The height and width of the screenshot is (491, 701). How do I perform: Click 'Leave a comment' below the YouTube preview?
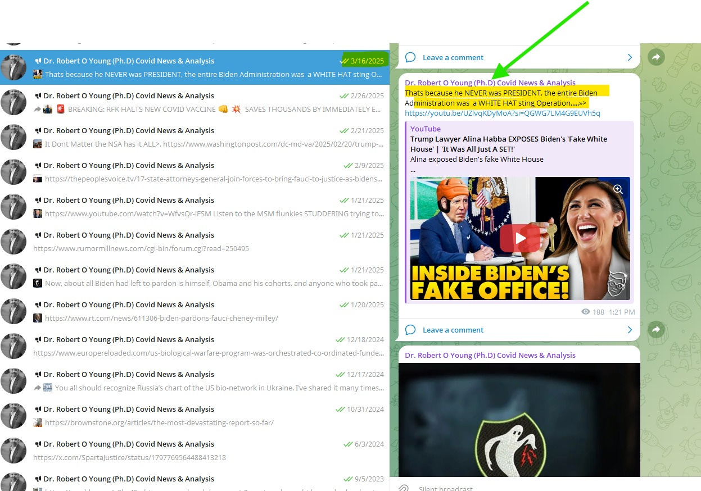coord(453,330)
